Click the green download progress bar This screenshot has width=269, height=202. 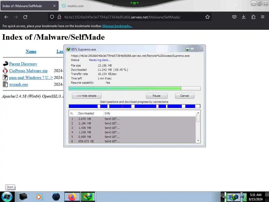[134, 88]
